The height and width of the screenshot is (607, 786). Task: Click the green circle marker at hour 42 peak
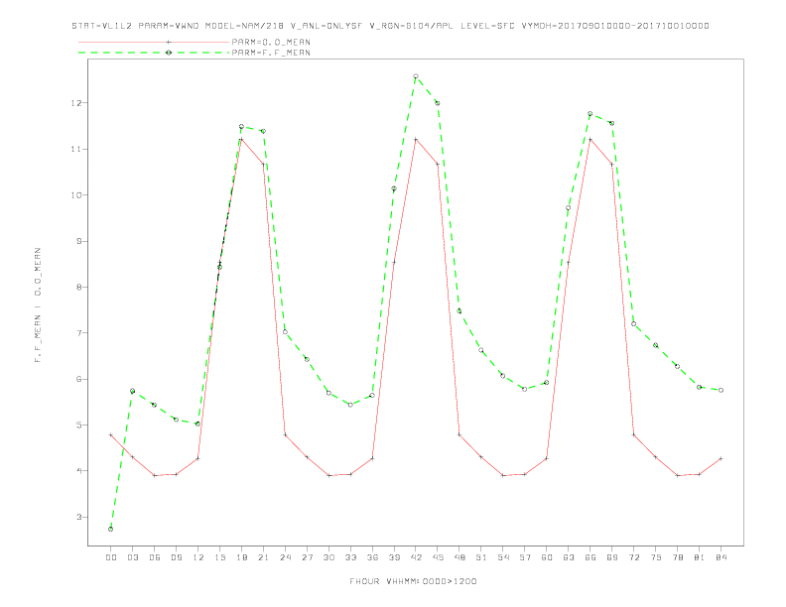pyautogui.click(x=416, y=76)
